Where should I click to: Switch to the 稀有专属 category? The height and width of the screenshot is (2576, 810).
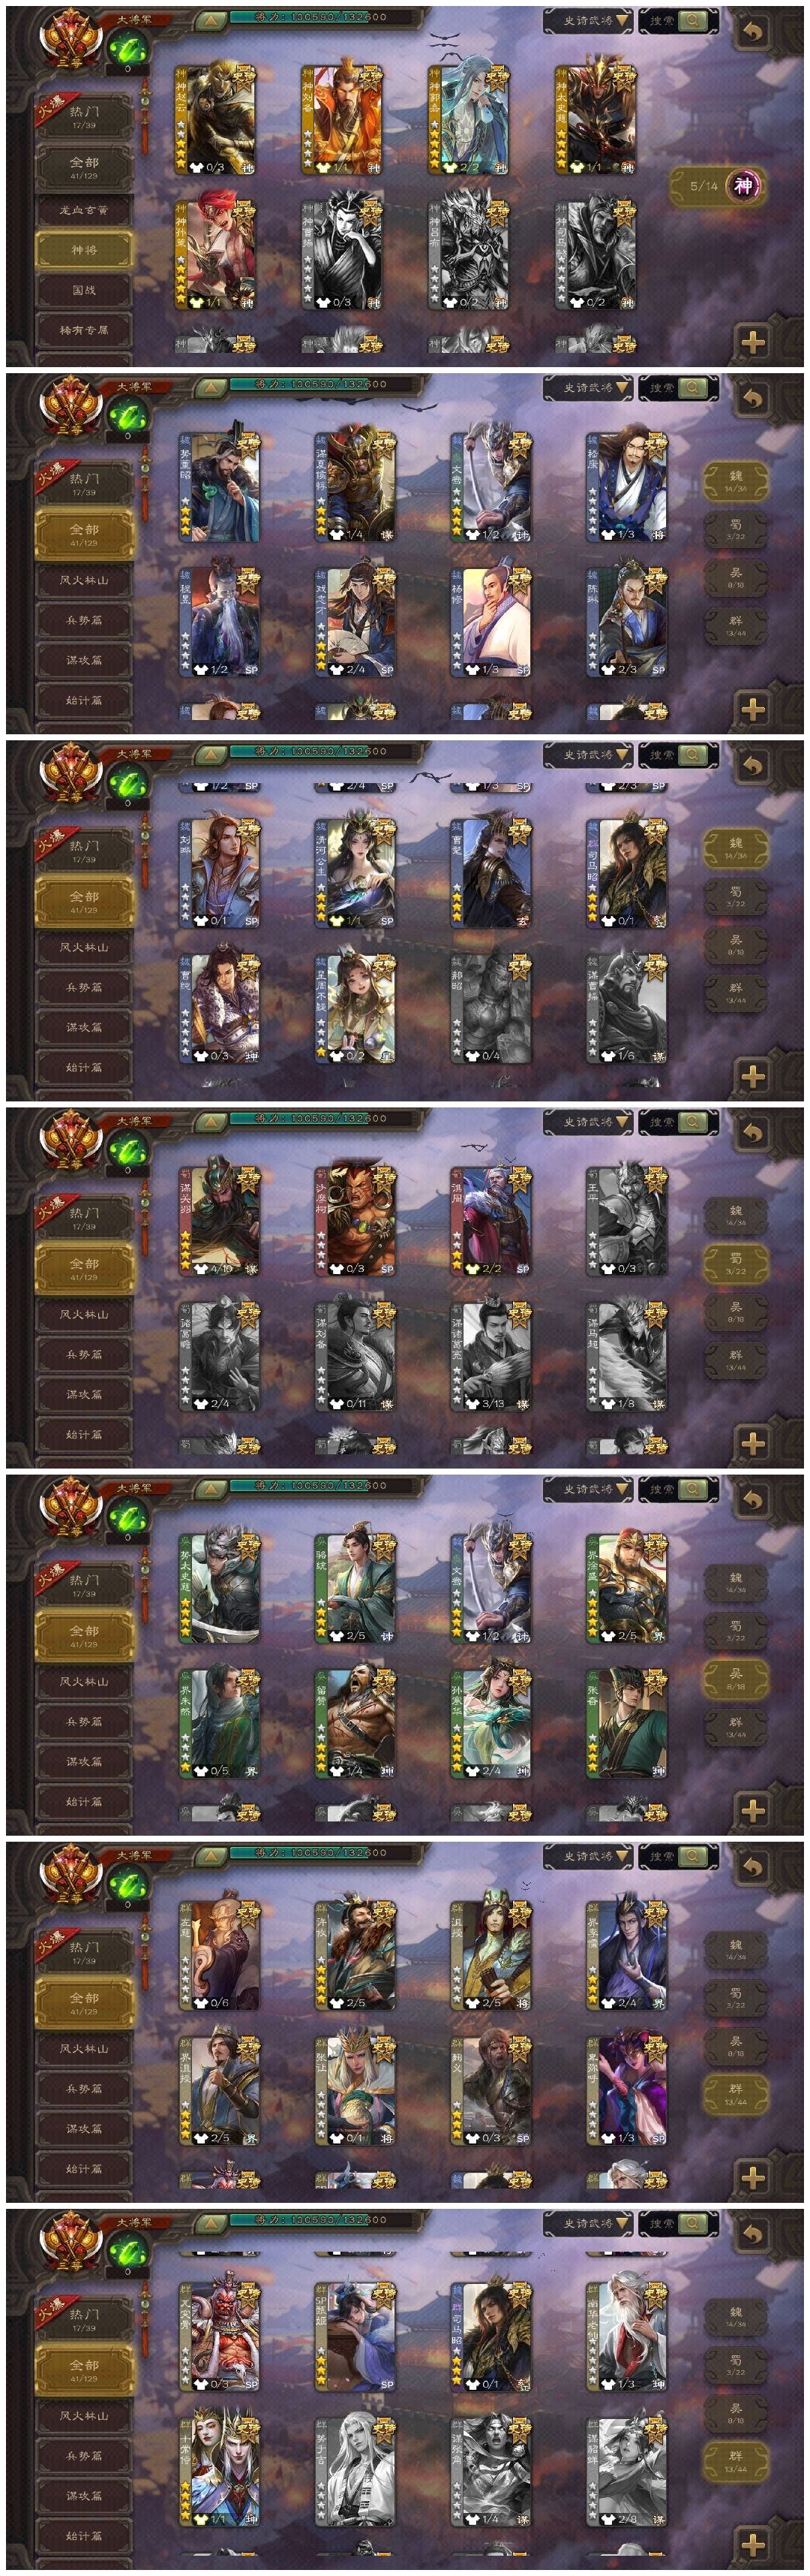coord(84,330)
